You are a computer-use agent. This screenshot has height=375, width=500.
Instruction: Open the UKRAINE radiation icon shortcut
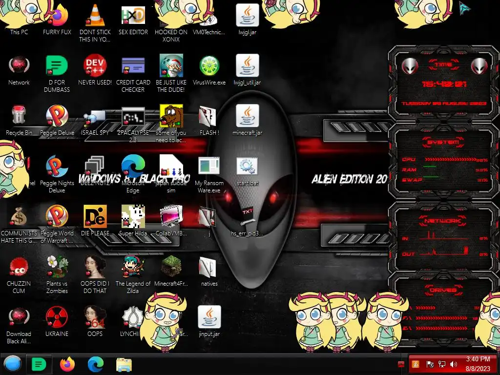pyautogui.click(x=57, y=321)
